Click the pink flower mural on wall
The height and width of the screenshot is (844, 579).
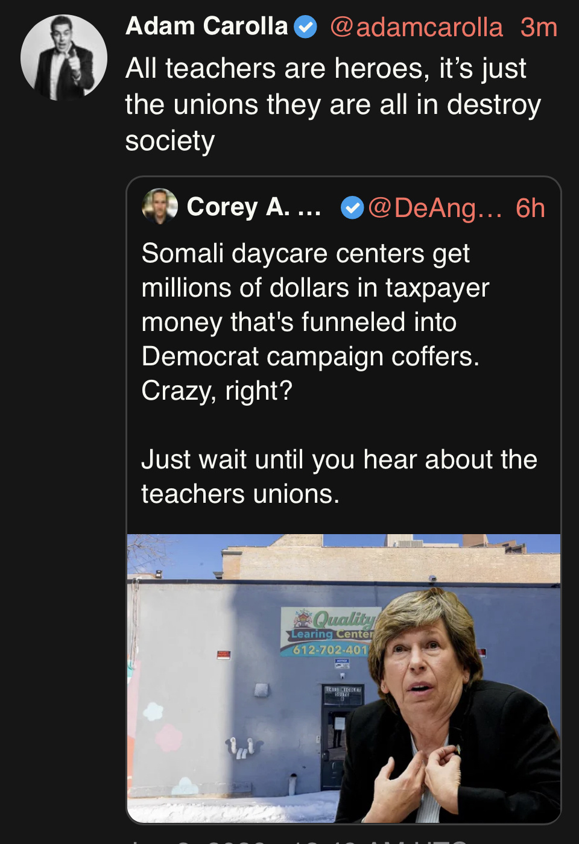click(169, 737)
